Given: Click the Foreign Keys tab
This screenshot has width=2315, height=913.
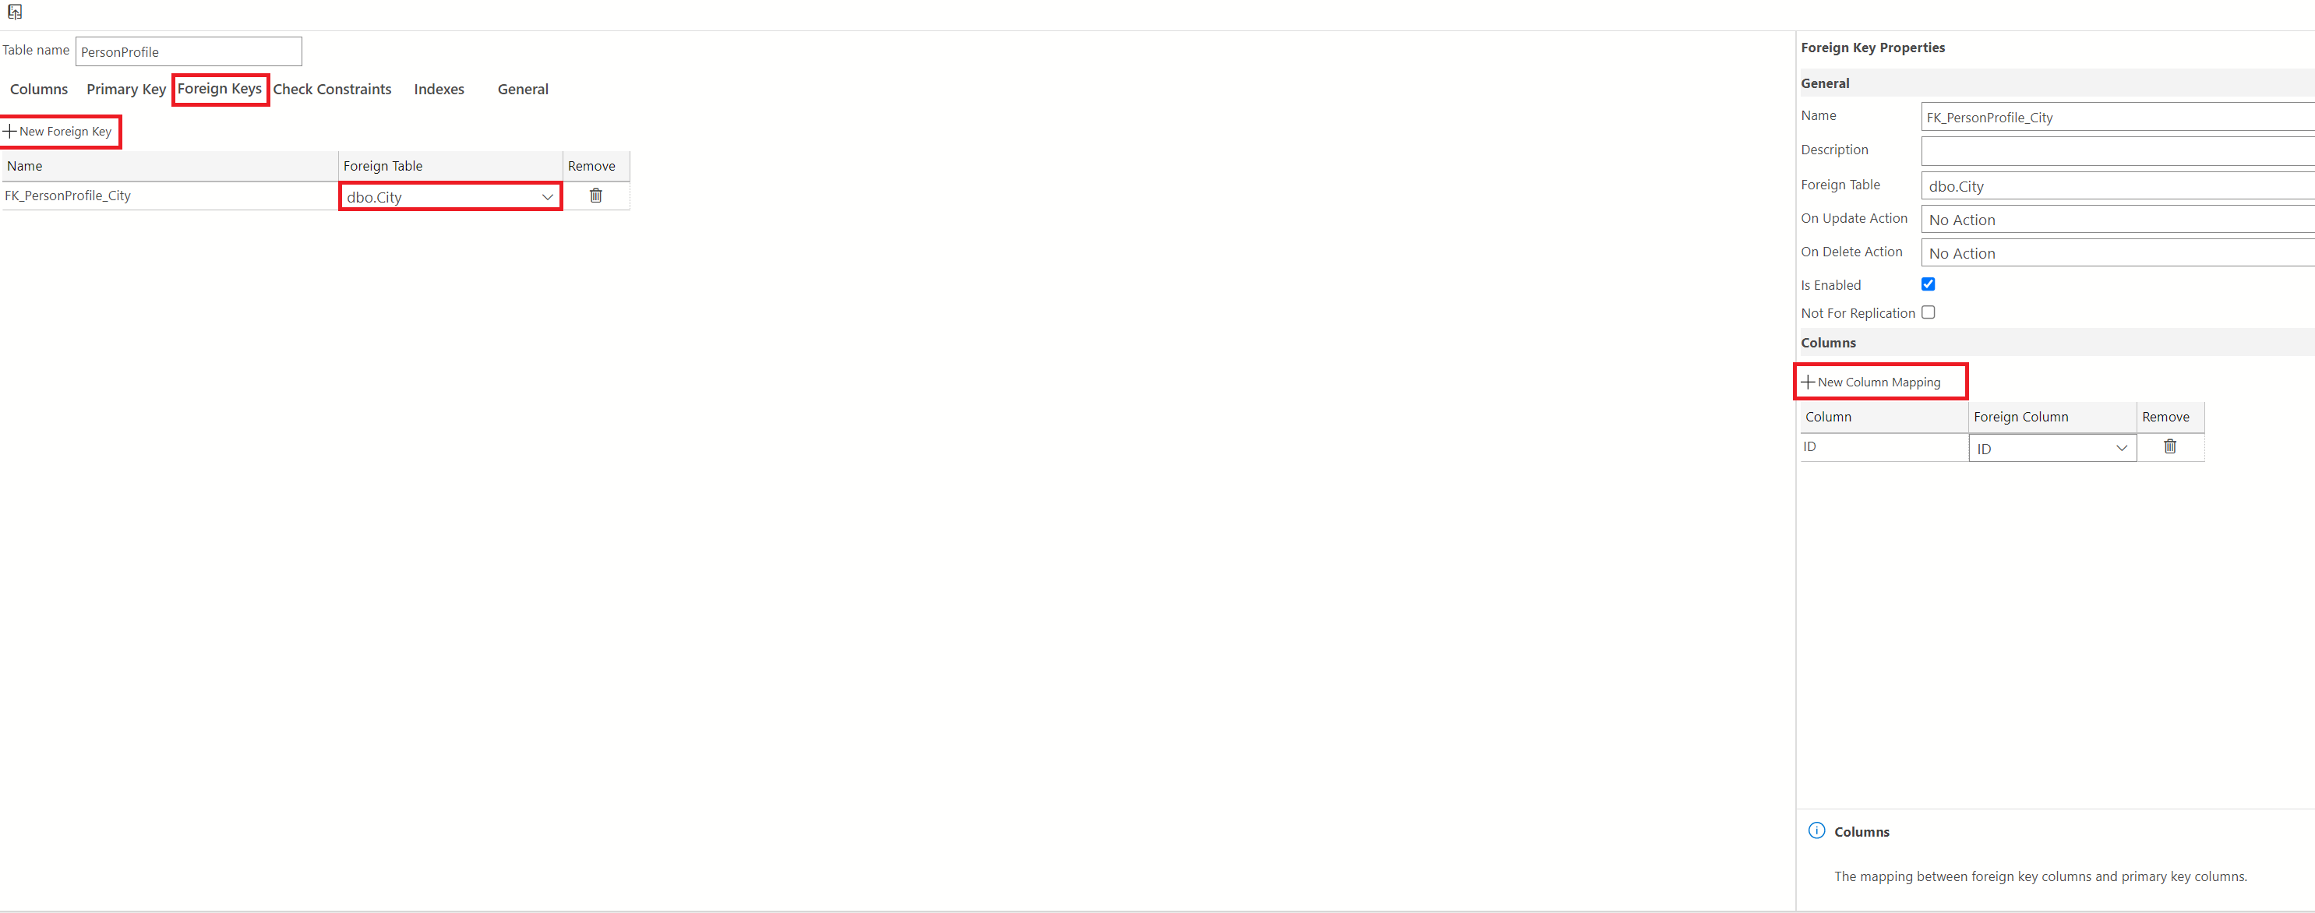Looking at the screenshot, I should pyautogui.click(x=220, y=89).
